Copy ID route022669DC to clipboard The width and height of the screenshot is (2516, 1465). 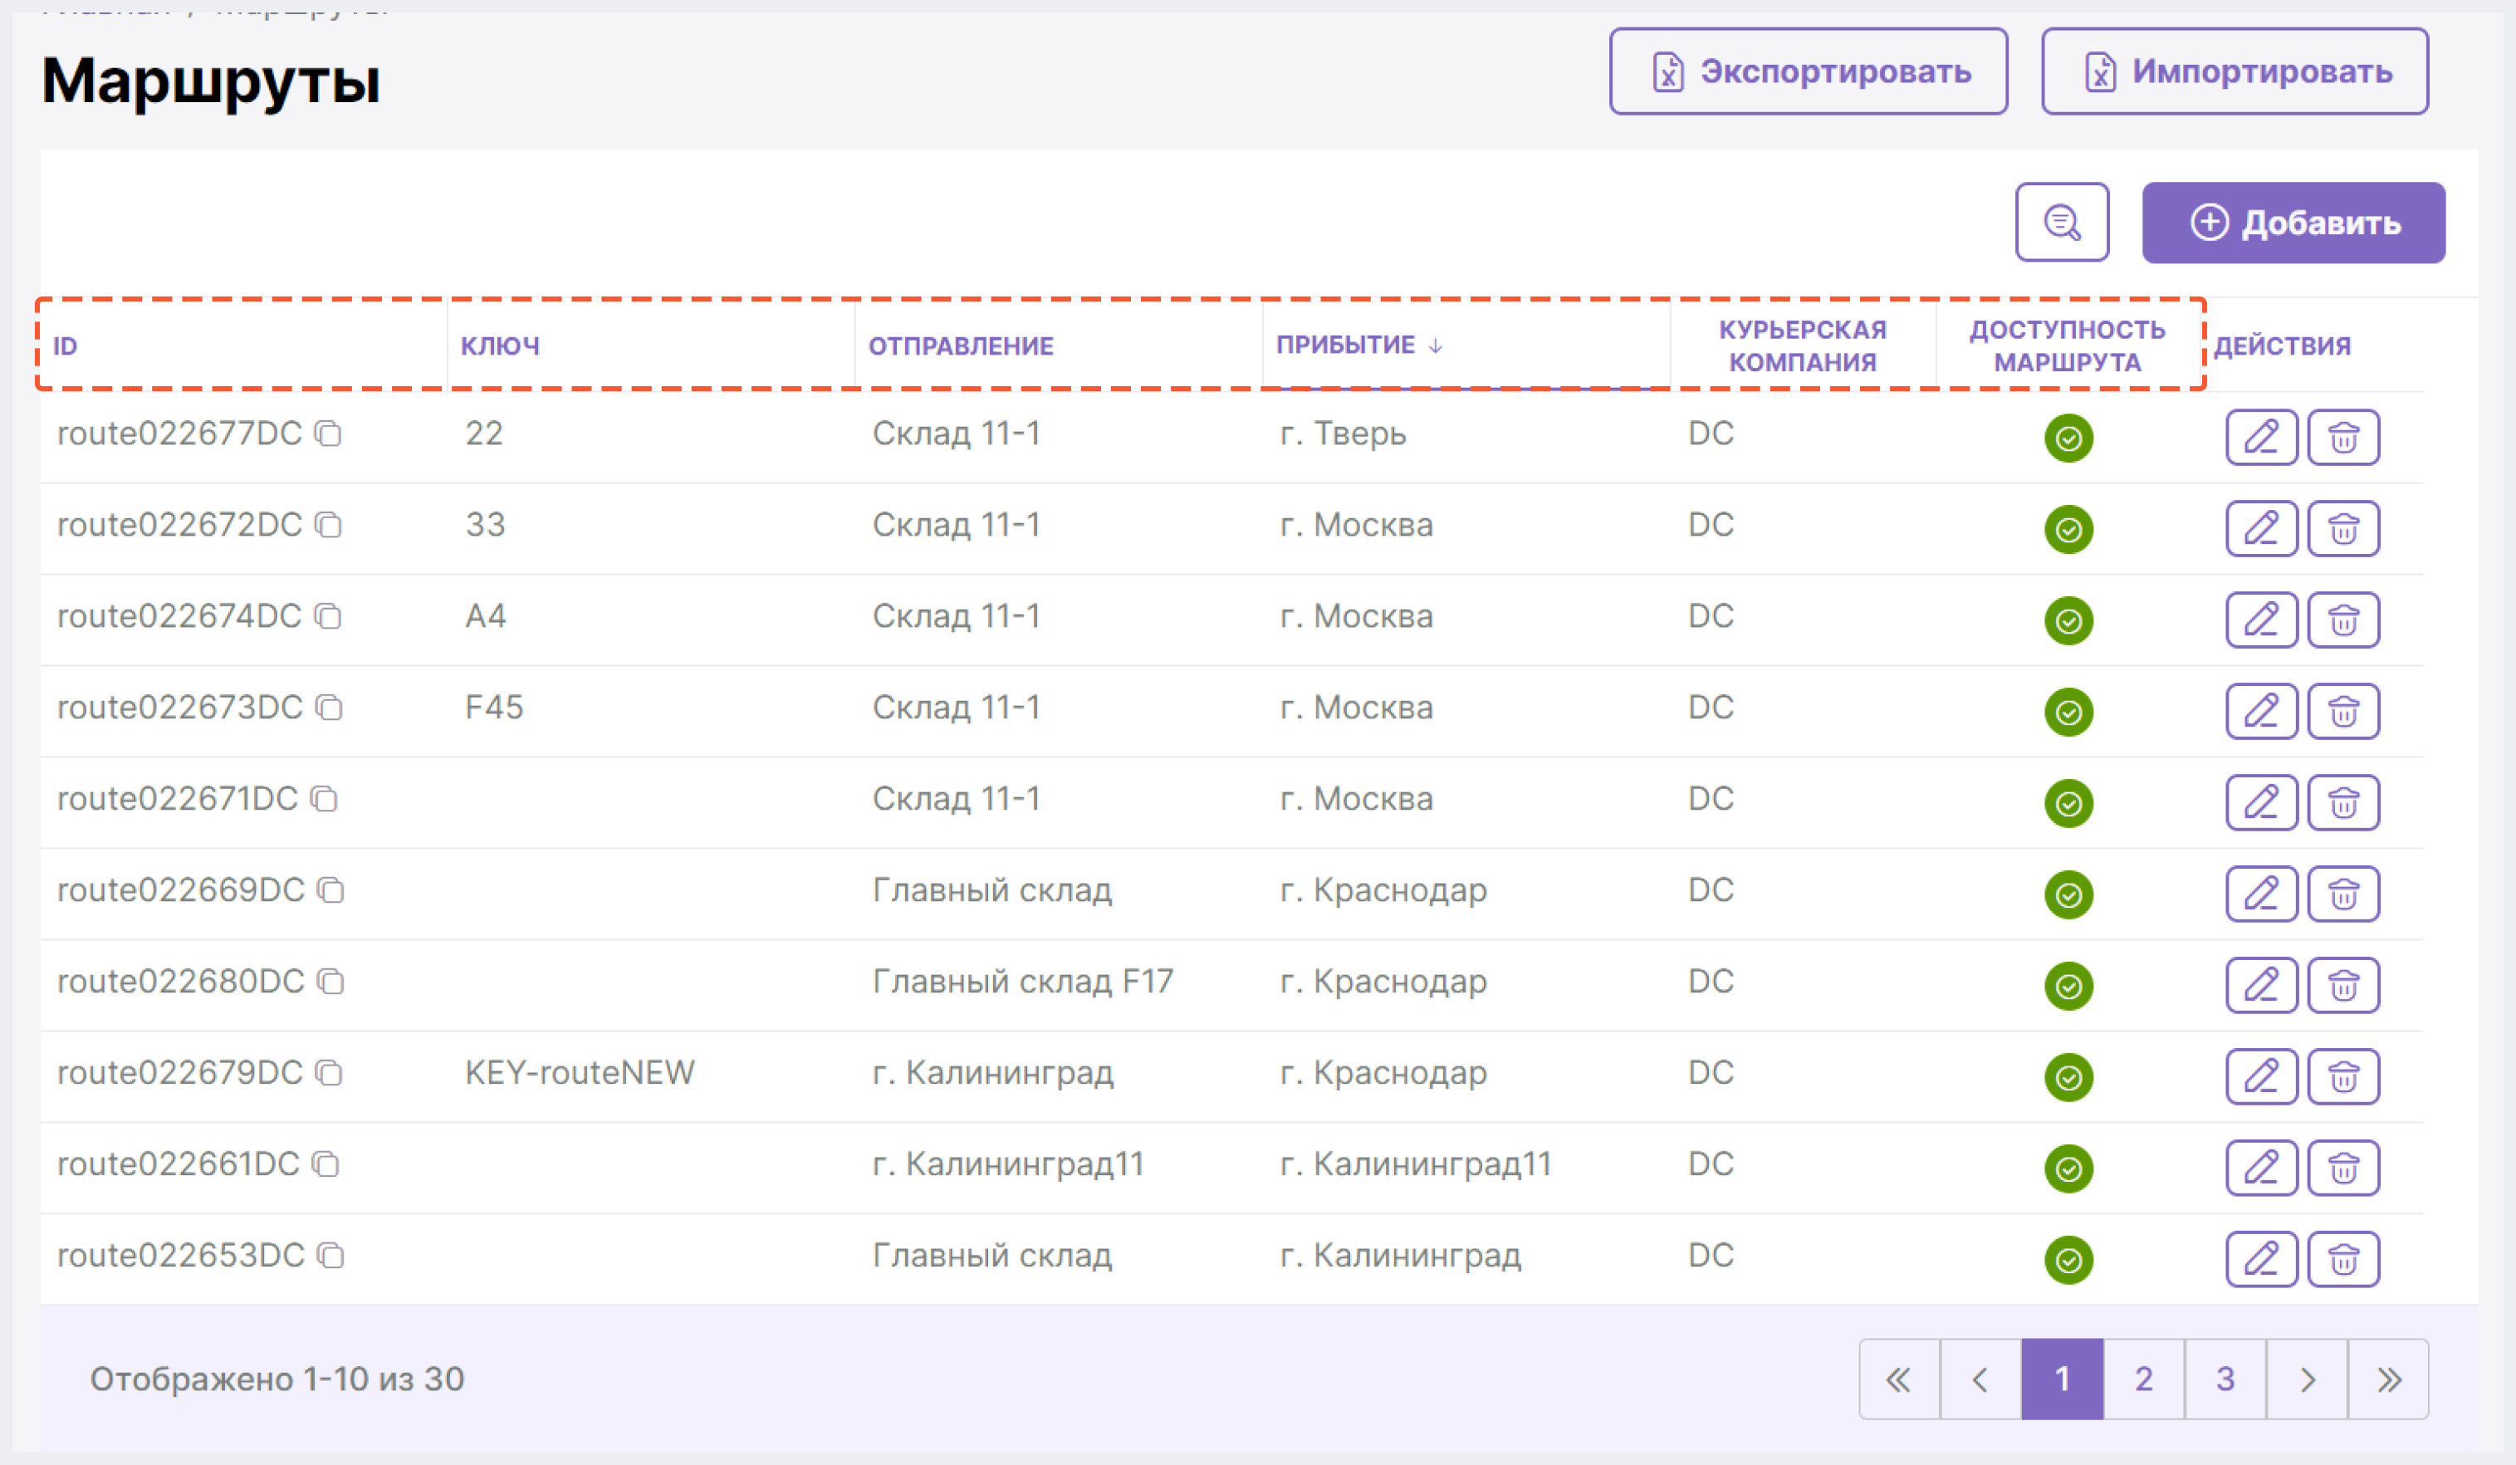coord(331,891)
